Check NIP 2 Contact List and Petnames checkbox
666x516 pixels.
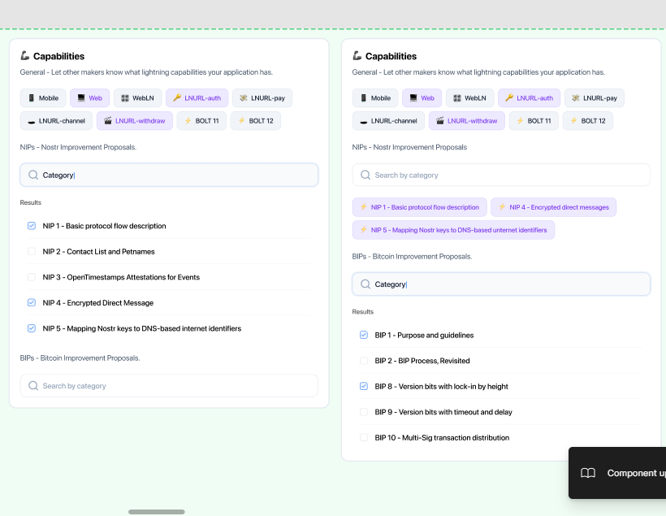32,252
